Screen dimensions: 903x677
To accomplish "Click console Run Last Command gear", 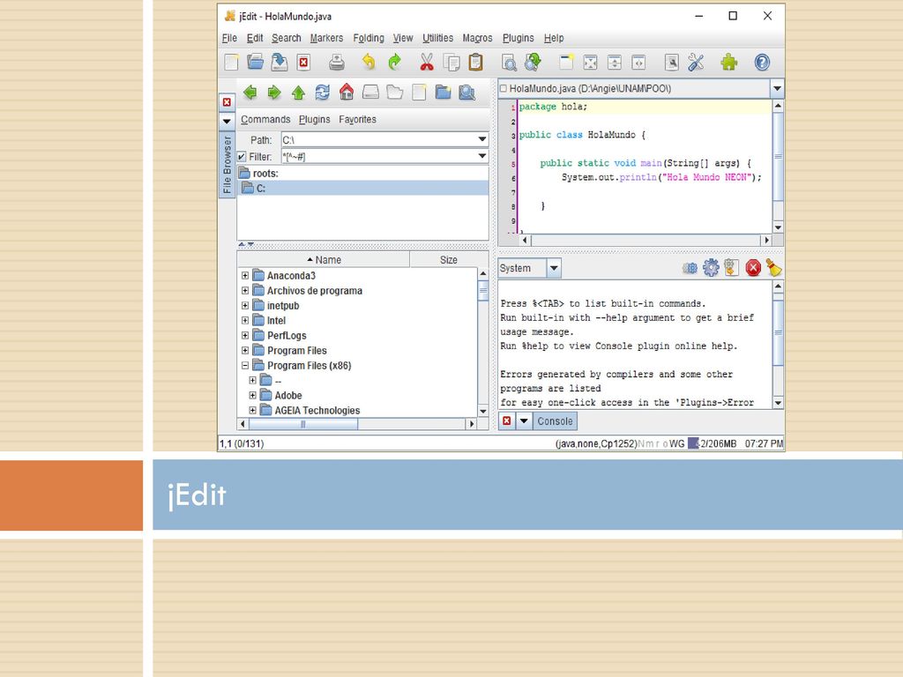I will coord(712,268).
